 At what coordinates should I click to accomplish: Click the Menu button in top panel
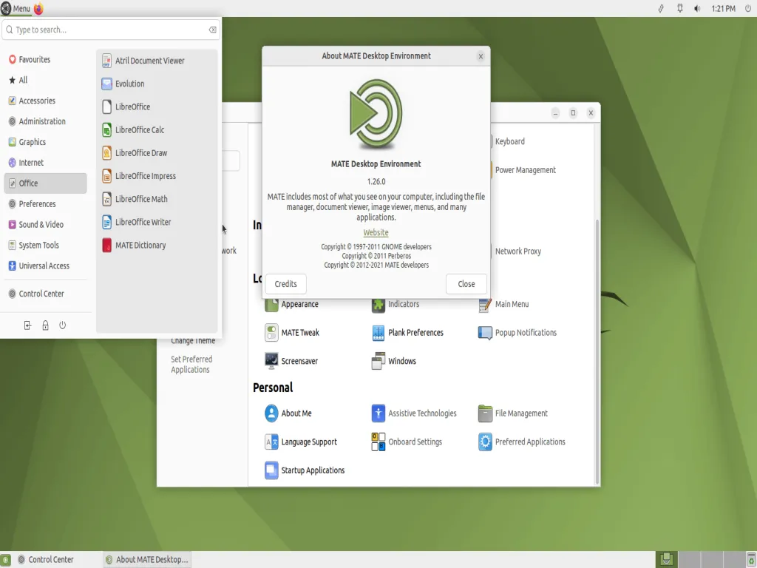(x=16, y=8)
